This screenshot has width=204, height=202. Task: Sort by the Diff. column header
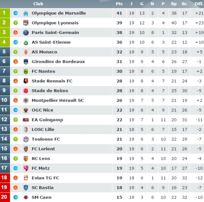click(199, 4)
